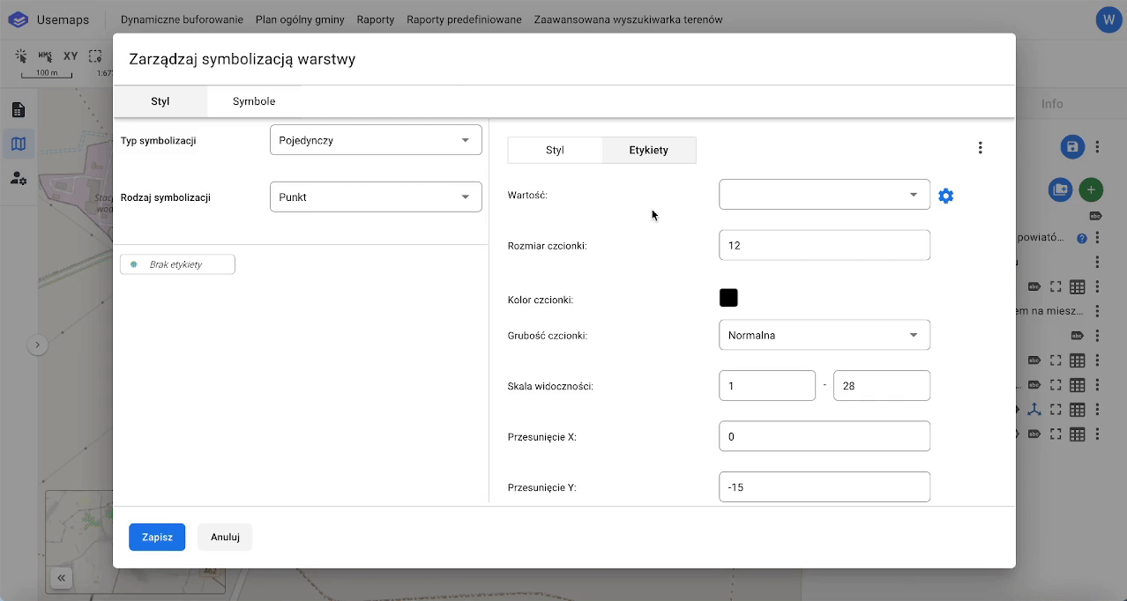The height and width of the screenshot is (601, 1127).
Task: Switch to the inner Styl tab
Action: [x=555, y=150]
